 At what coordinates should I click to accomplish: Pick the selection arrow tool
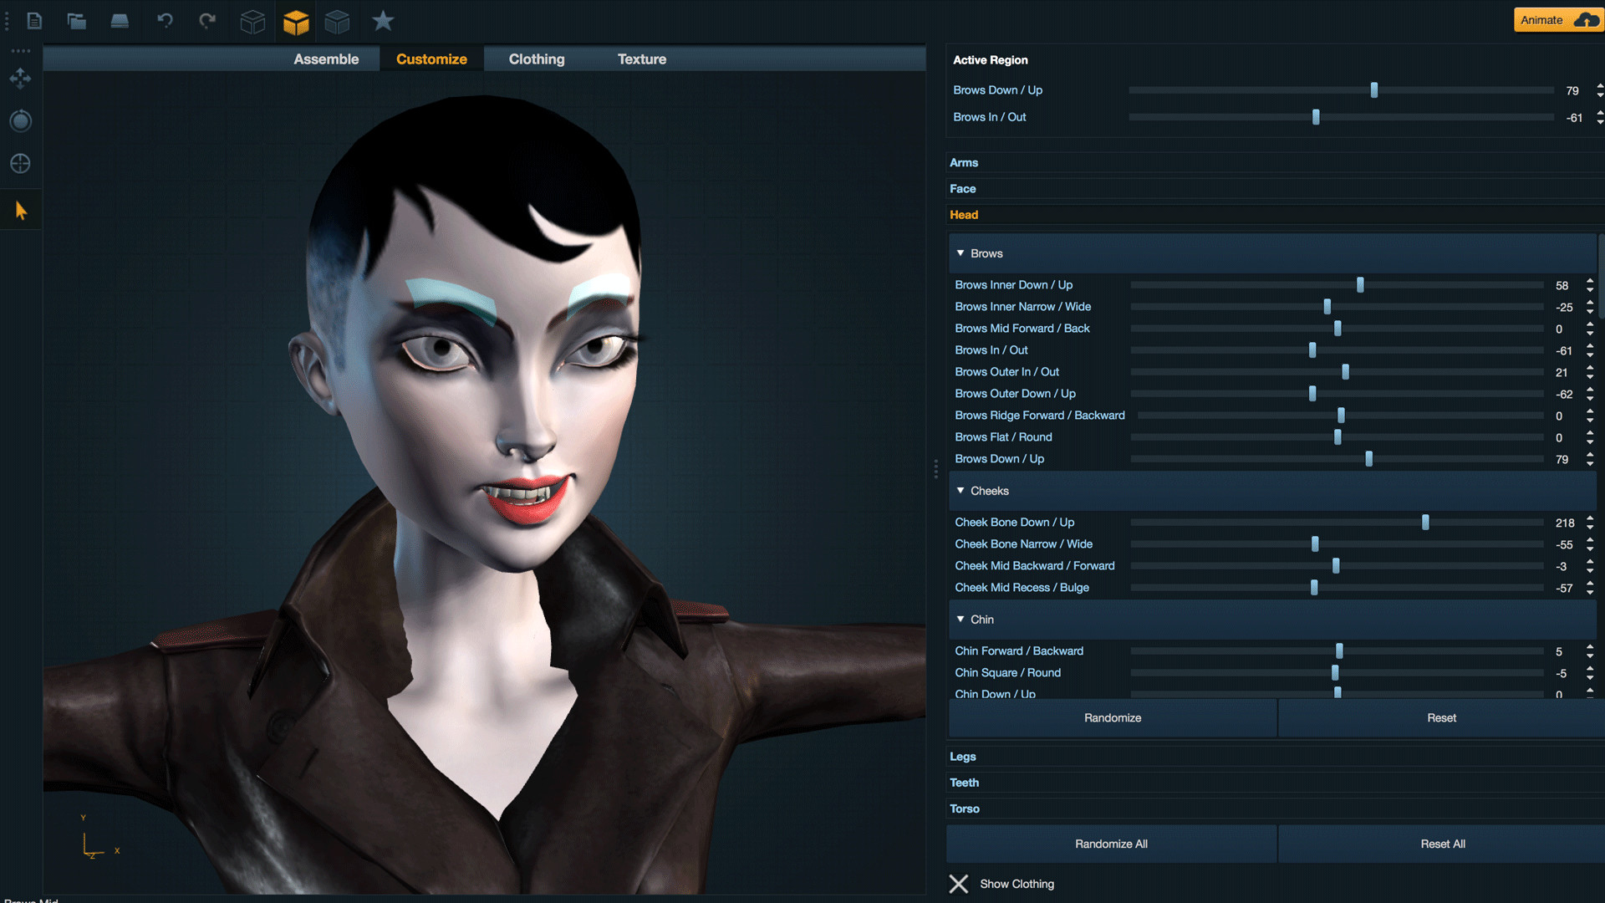[x=20, y=209]
